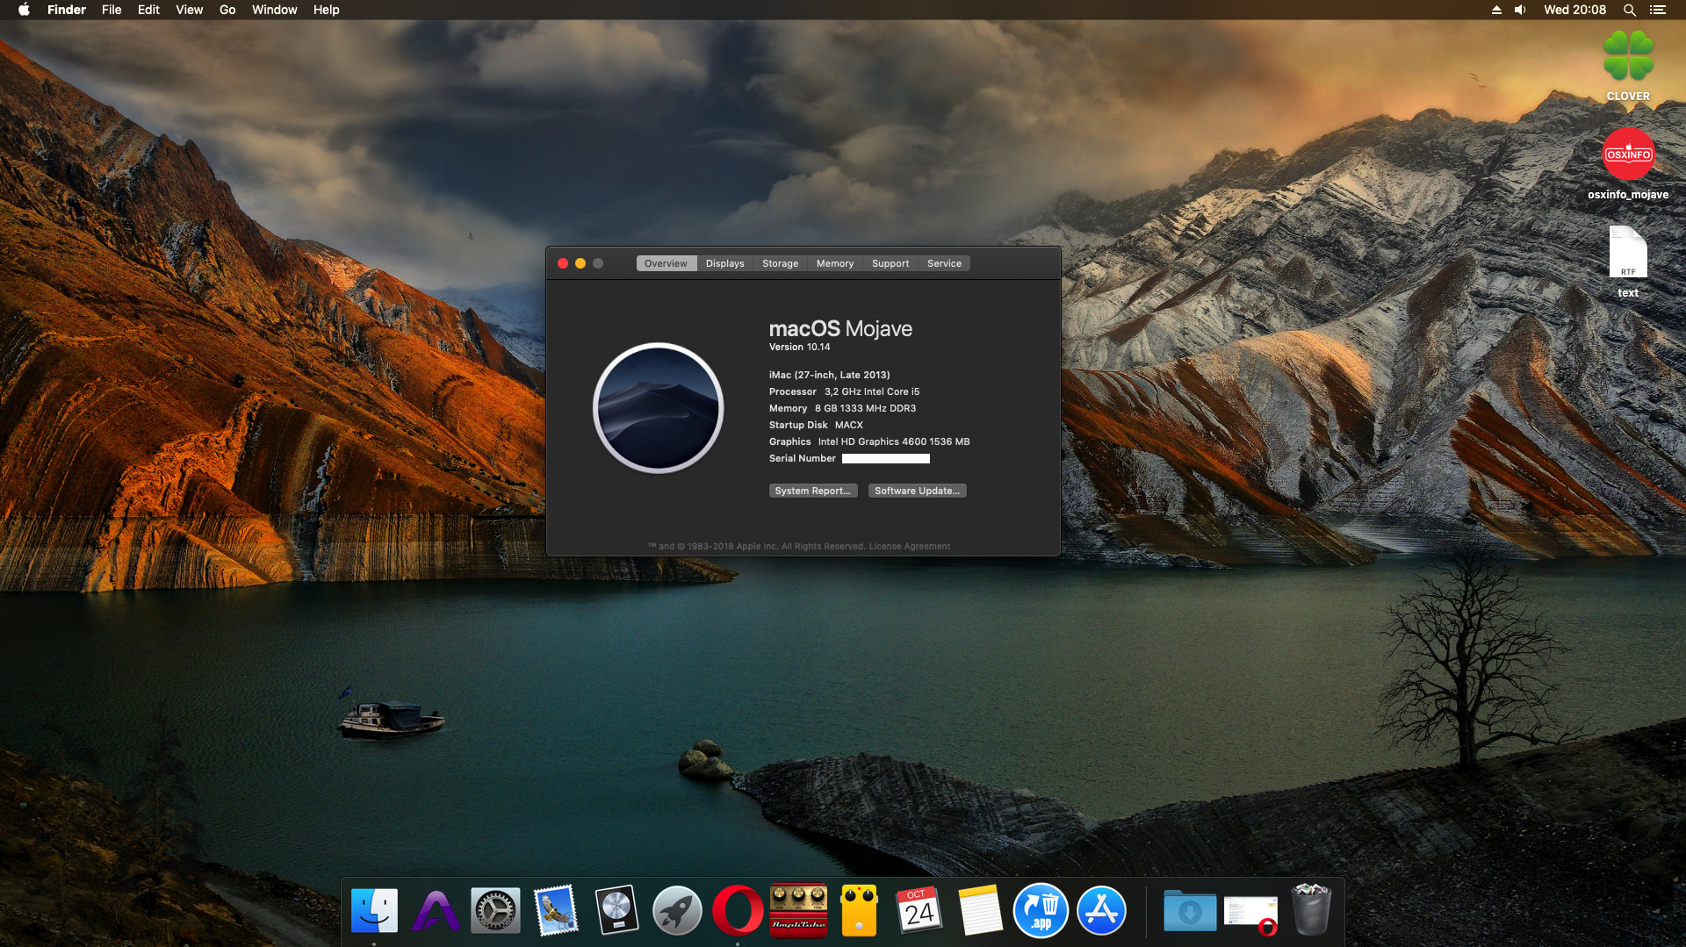1686x947 pixels.
Task: Open the CLOVER desktop icon
Action: coord(1630,57)
